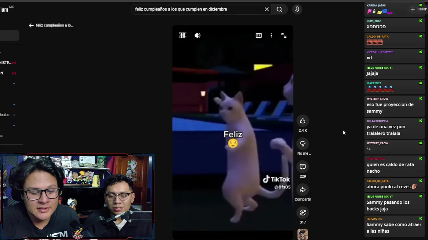Select message 'Sammy pasando los hacks jaja'

tap(388, 205)
